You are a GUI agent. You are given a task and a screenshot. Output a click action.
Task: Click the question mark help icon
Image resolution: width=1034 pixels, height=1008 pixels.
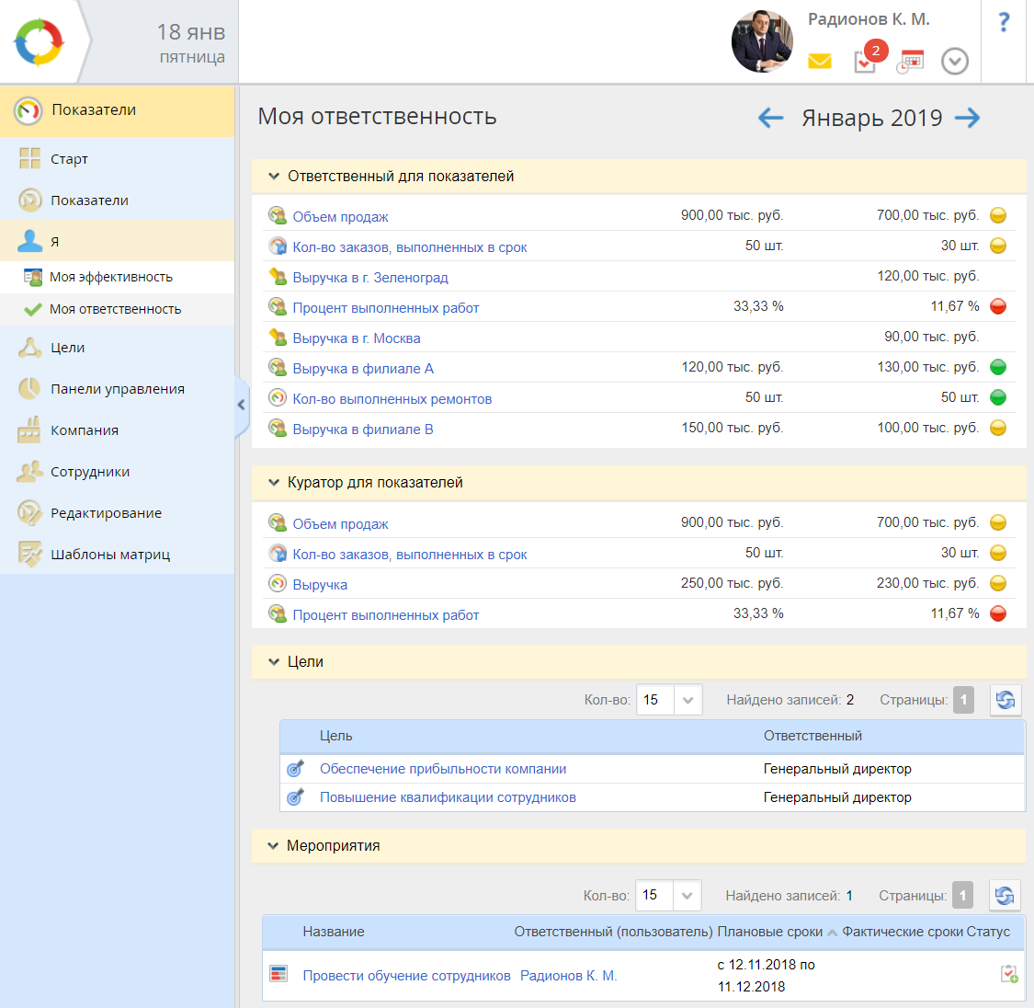click(1004, 23)
